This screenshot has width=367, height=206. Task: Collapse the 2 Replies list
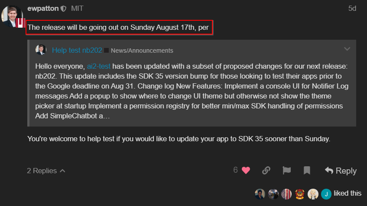tap(46, 171)
